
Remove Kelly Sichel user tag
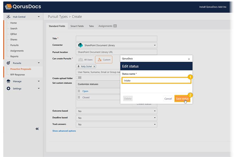[94, 66]
